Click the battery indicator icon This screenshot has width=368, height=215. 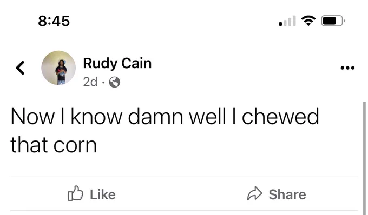(333, 21)
